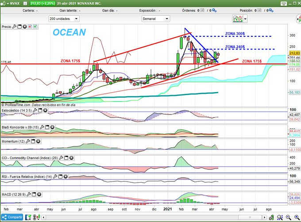Open Estocástico indicator settings wrench
This screenshot has height=222, width=301.
[35, 110]
